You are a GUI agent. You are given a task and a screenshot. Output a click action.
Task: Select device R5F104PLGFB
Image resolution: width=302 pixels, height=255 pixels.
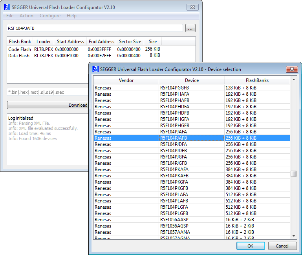click(192, 213)
